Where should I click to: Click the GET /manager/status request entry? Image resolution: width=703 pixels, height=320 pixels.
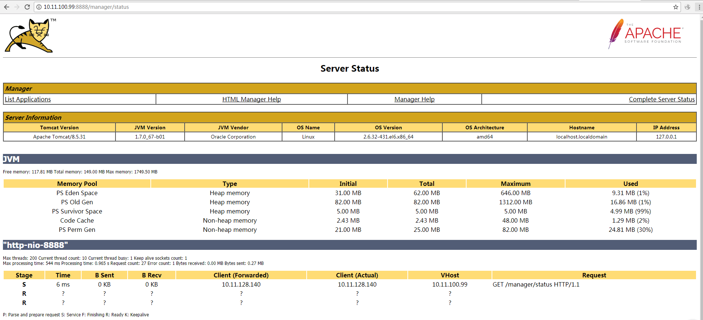point(536,284)
